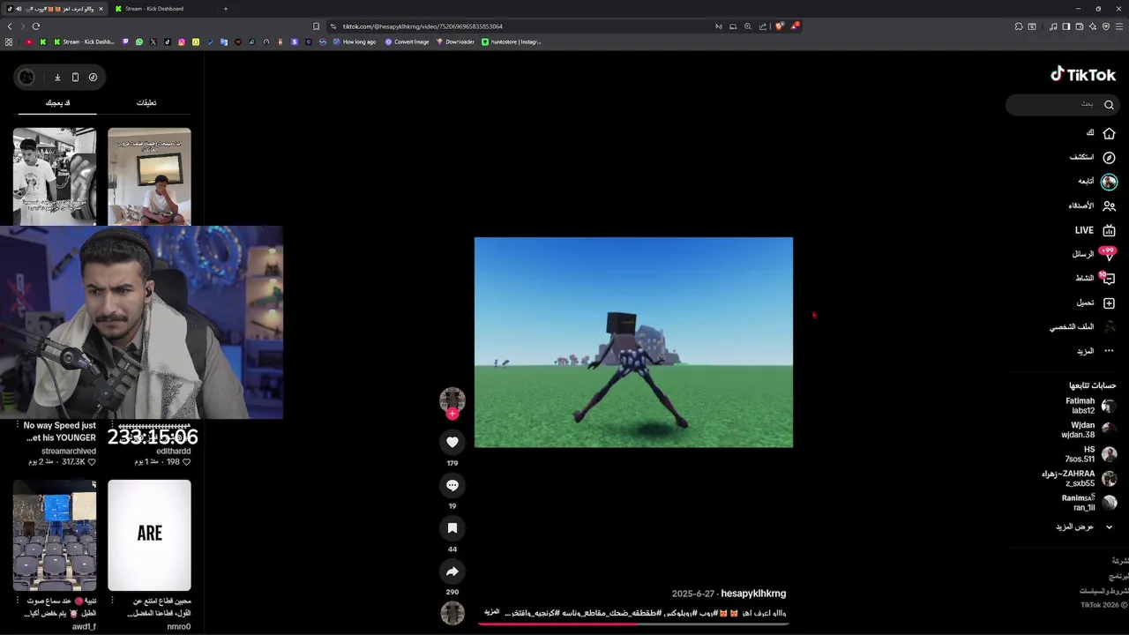
Task: Click YouTube bookmark icon
Action: pos(29,41)
